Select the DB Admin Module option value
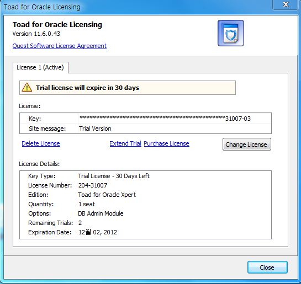This screenshot has height=284, width=301. (101, 213)
